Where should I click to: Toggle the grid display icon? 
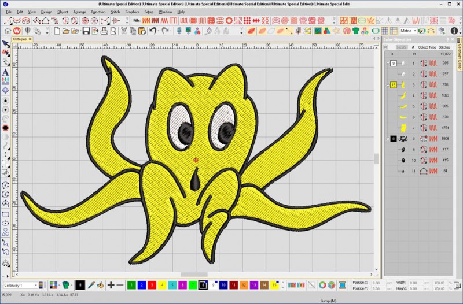pos(384,31)
